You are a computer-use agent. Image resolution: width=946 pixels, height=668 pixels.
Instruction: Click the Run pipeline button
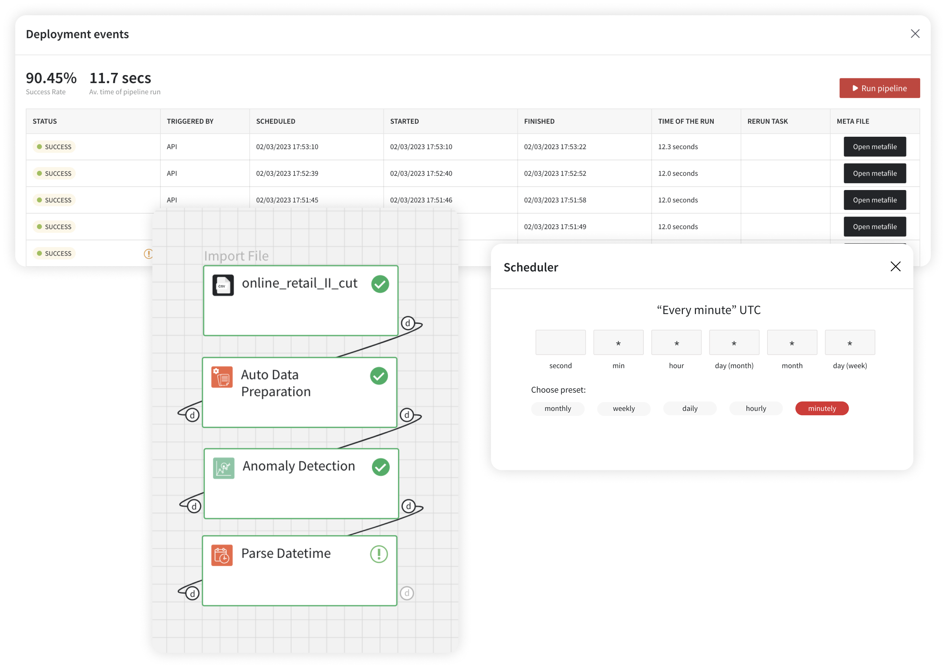coord(880,88)
